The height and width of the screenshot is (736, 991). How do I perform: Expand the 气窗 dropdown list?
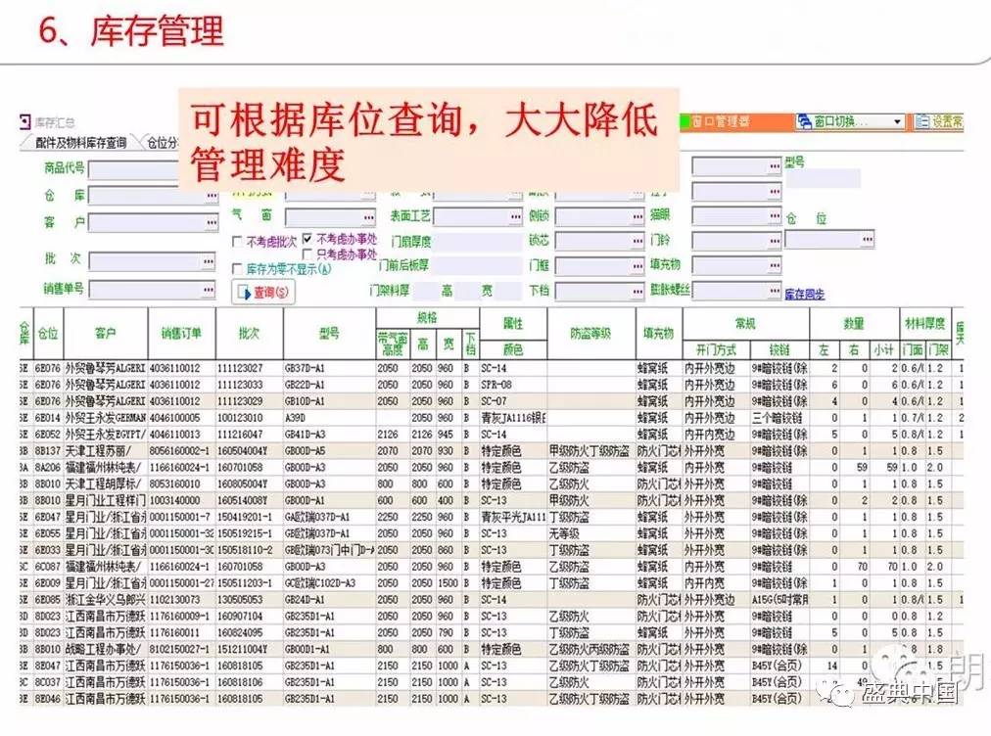(368, 216)
